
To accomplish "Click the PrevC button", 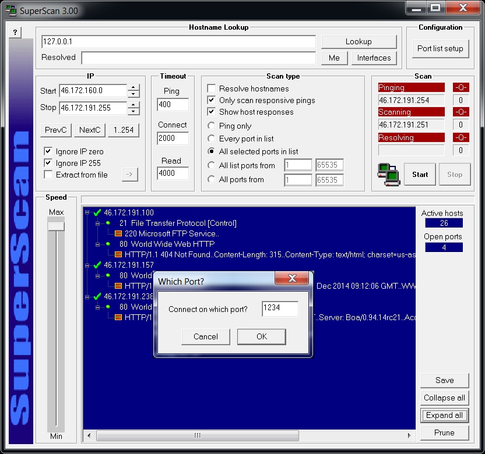I will coord(56,130).
